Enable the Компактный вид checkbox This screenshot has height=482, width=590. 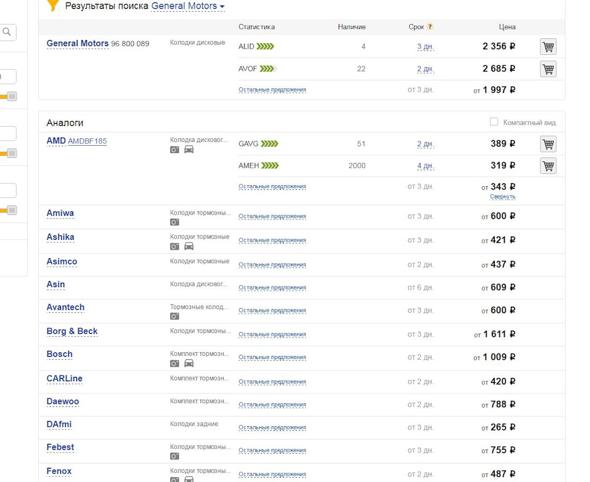click(x=494, y=122)
